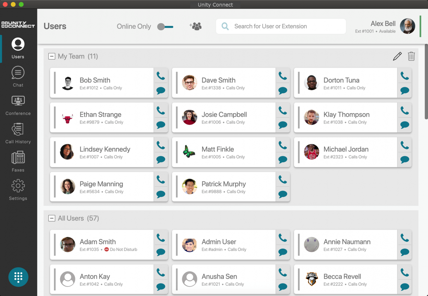
Task: Click the Unity Connect logo
Action: pos(18,25)
